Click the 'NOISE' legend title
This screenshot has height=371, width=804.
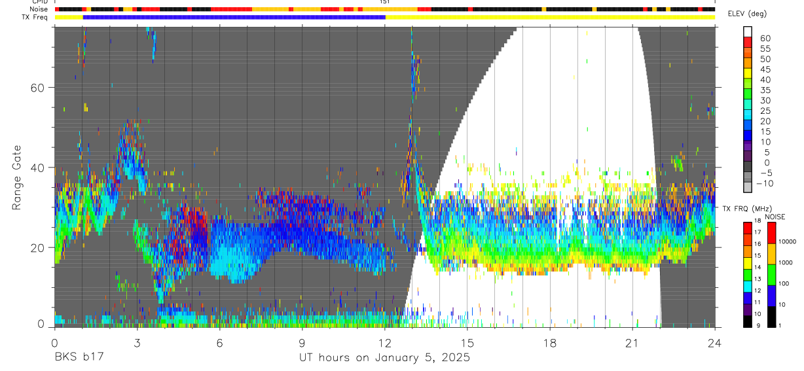pyautogui.click(x=776, y=217)
